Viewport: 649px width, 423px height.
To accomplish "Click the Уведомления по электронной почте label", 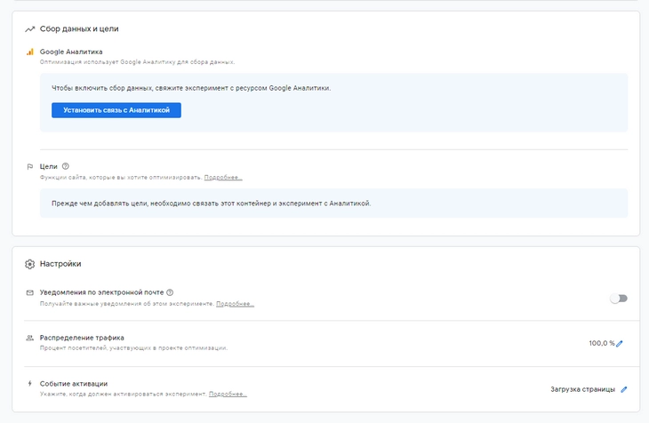I will [102, 292].
